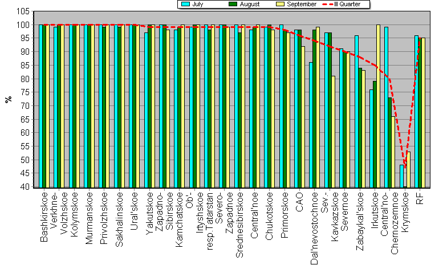Click the y-axis value 85
443x273 pixels.
tap(25, 65)
